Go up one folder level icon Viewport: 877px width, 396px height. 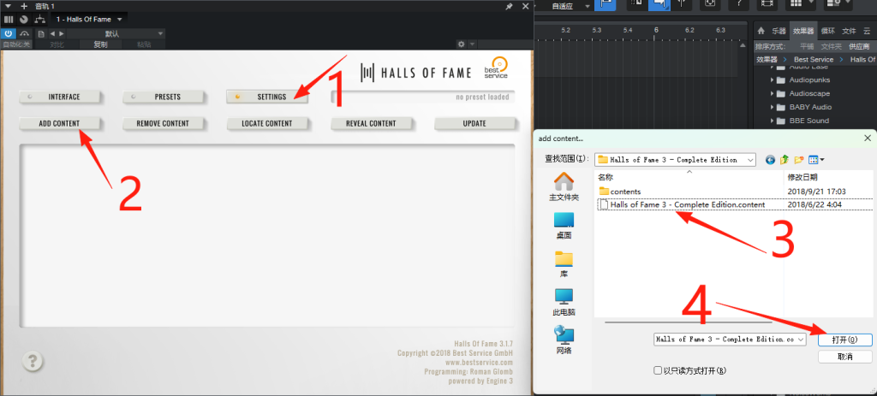pos(785,160)
